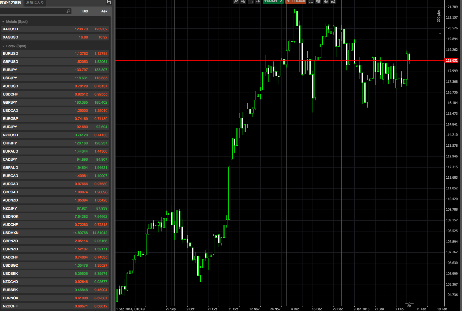This screenshot has height=311, width=462.
Task: Click the indicators 'f' icon in toolbar
Action: click(x=318, y=1)
